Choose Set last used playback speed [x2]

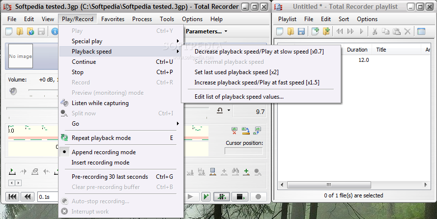261,72
